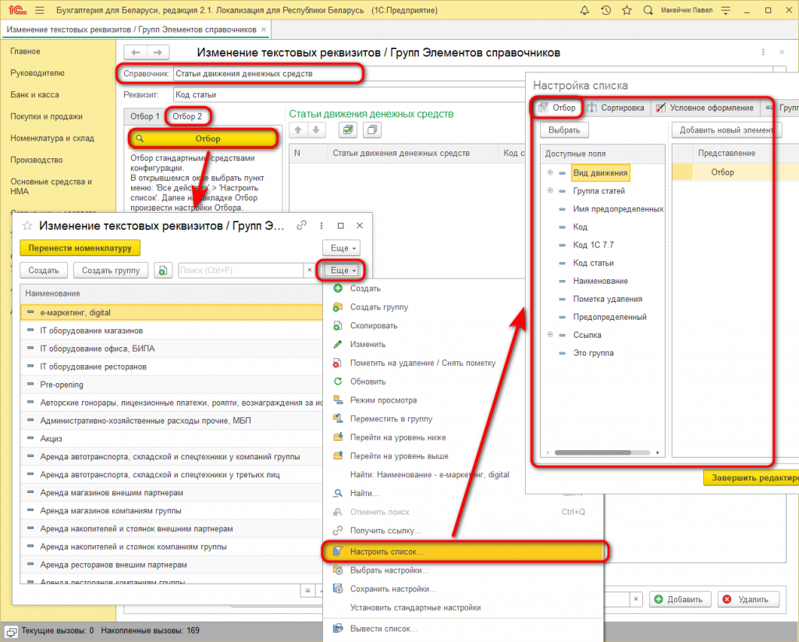
Task: Open the three-dots menu of main form
Action: (763, 52)
